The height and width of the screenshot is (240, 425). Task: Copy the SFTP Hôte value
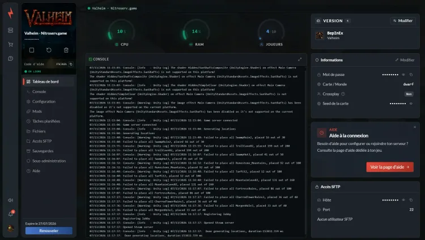click(411, 200)
